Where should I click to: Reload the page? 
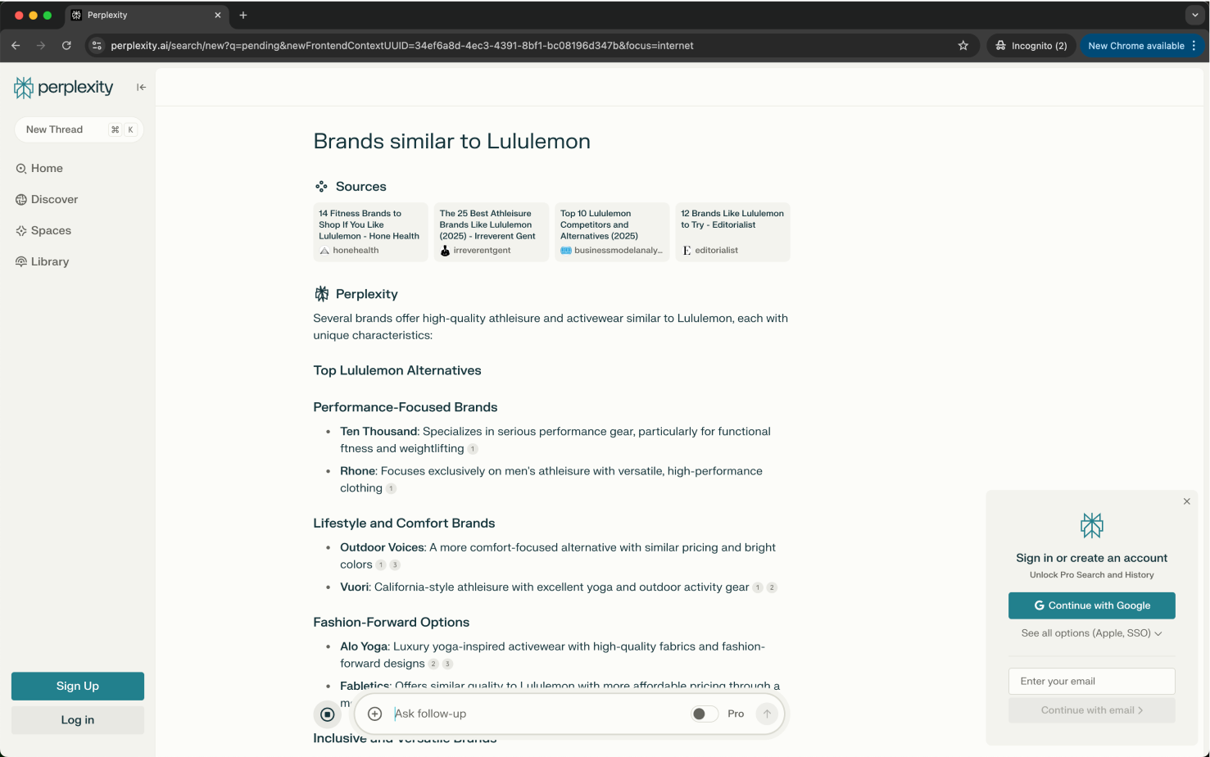[66, 46]
